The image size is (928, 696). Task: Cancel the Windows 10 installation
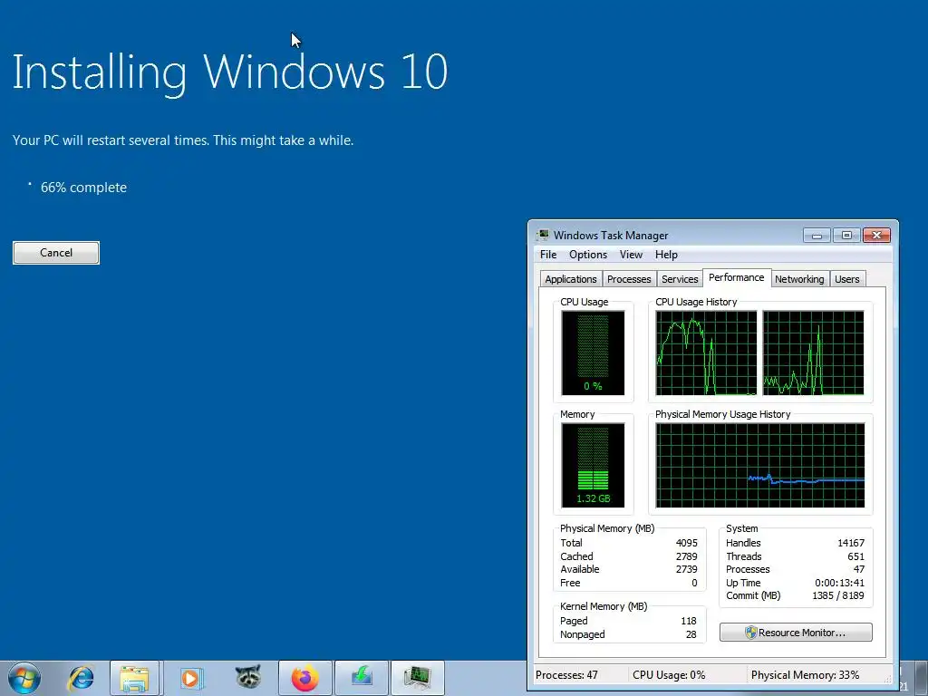(56, 253)
